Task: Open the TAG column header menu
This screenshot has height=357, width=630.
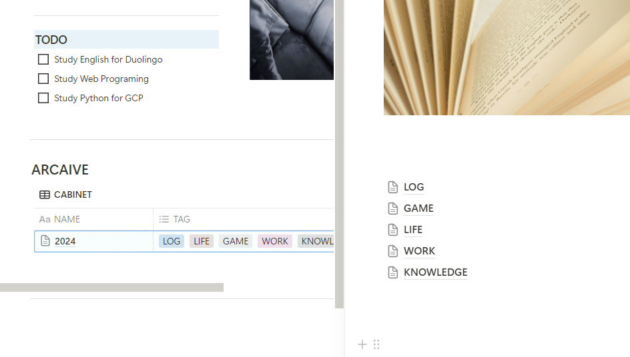Action: pos(244,219)
